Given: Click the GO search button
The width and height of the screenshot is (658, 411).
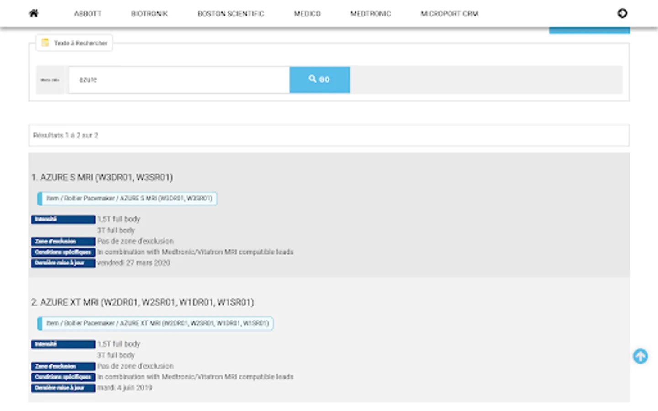Looking at the screenshot, I should coord(319,79).
